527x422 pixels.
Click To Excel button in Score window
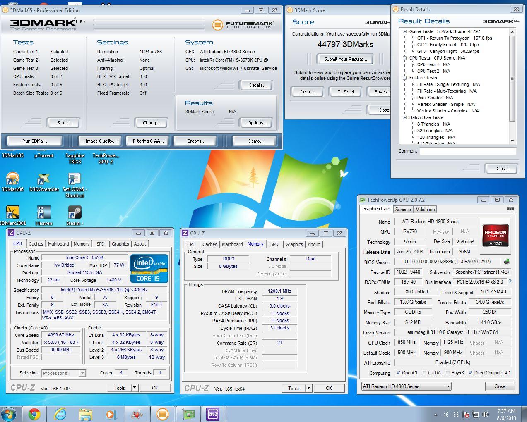click(345, 92)
